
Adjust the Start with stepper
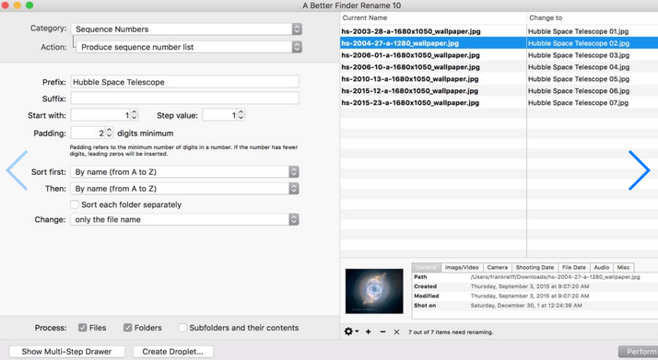[x=135, y=115]
